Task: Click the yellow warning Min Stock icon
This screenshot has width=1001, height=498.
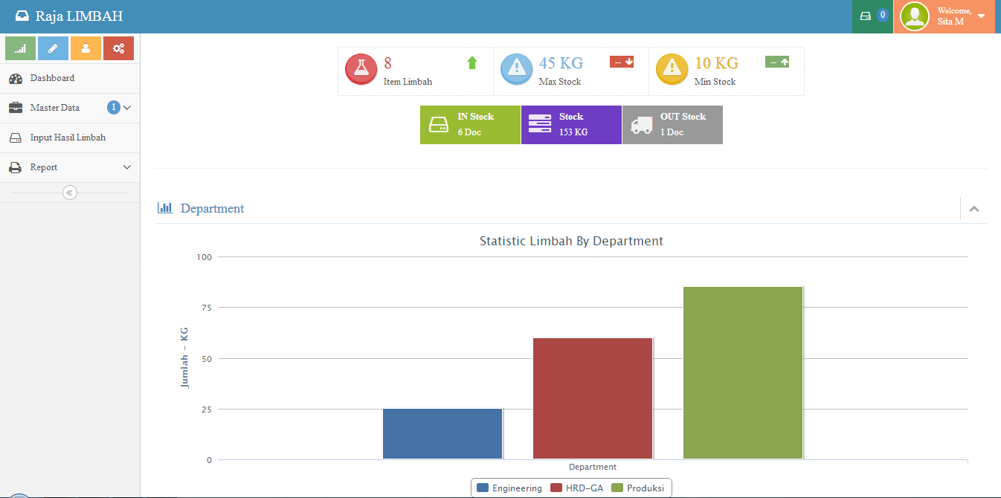Action: [672, 69]
